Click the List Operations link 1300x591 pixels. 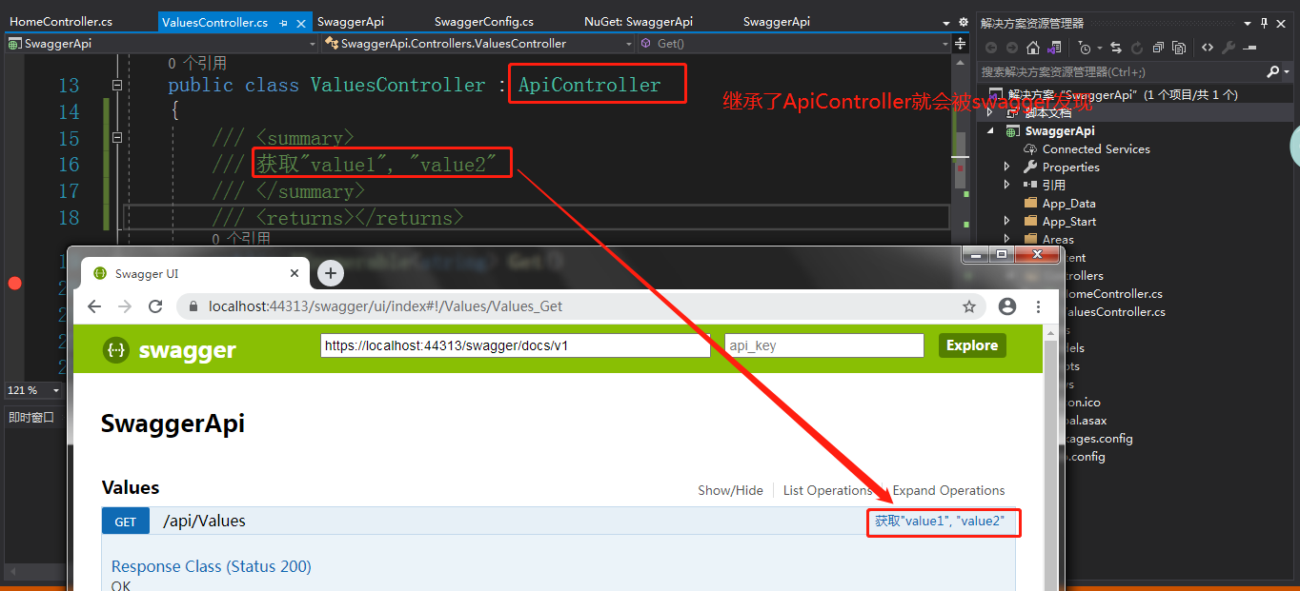point(827,490)
